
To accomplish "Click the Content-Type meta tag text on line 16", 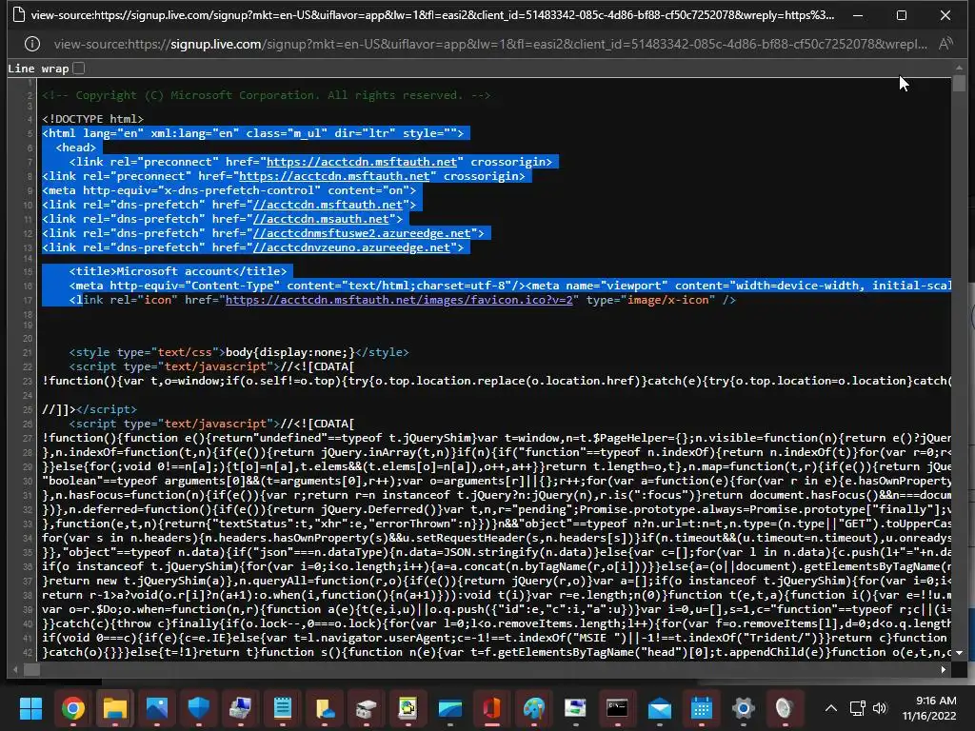I will (x=297, y=286).
